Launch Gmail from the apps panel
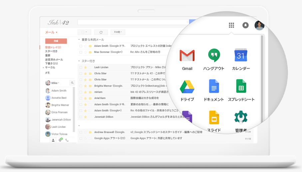This screenshot has height=172, width=302. point(187,60)
